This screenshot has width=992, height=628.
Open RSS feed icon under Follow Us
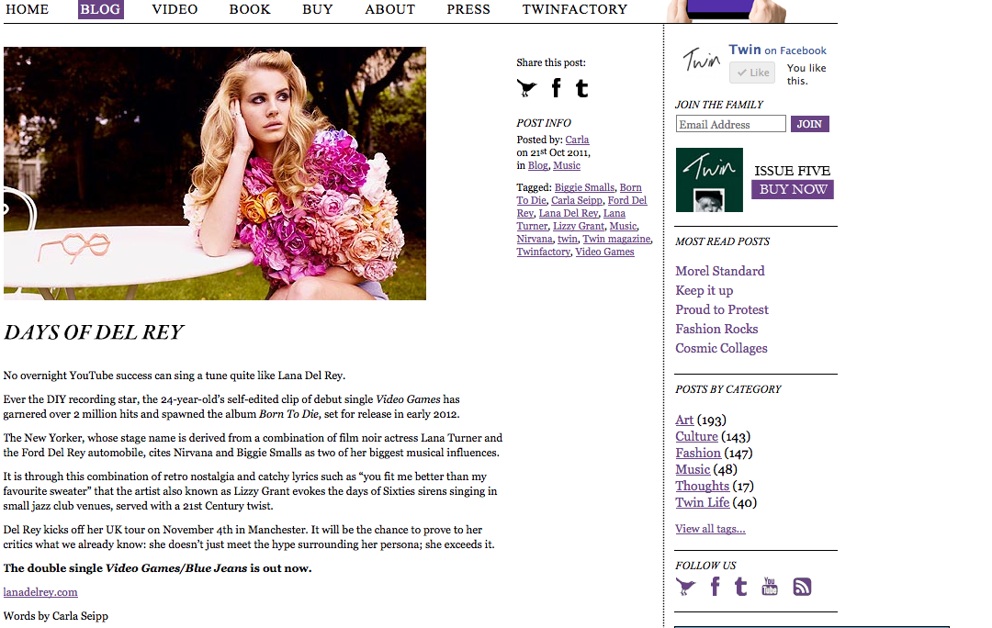pyautogui.click(x=802, y=587)
